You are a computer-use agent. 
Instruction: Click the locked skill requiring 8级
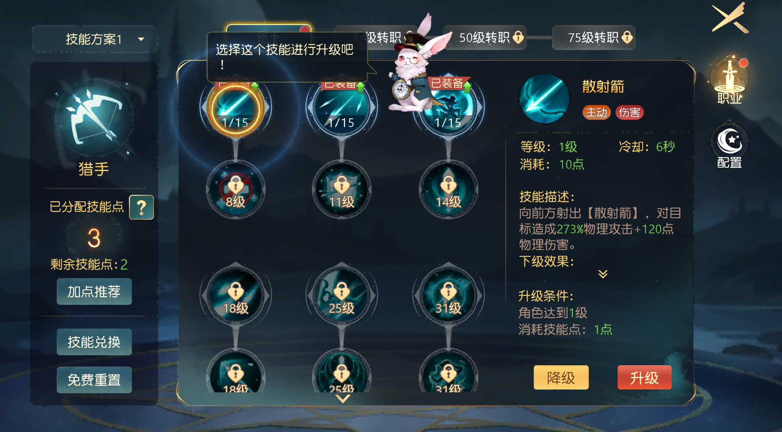(x=235, y=190)
